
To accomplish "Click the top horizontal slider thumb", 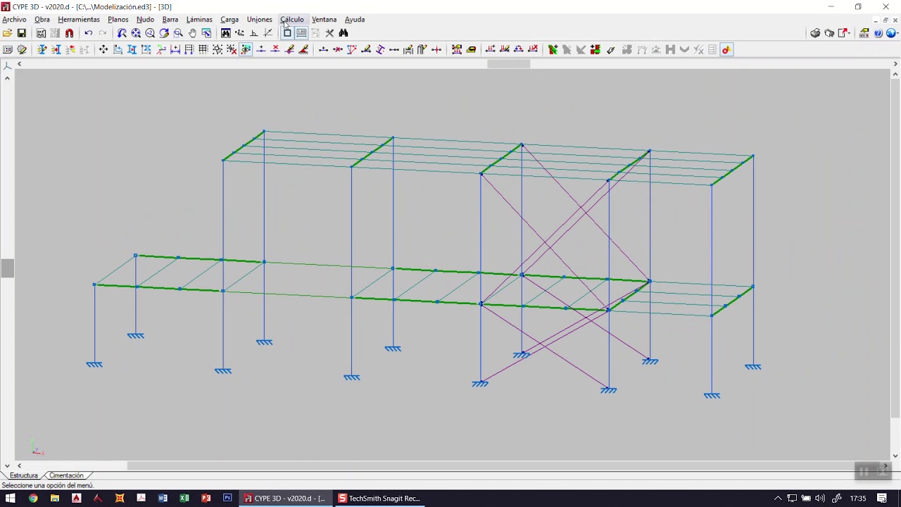I will tap(508, 64).
